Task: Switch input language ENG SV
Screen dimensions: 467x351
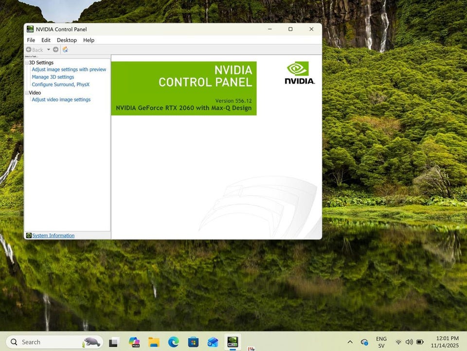Action: (381, 342)
